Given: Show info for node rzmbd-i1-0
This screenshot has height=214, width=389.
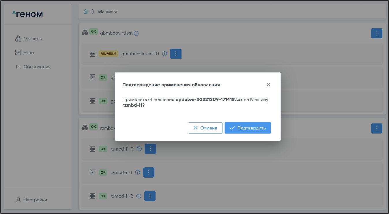Looking at the screenshot, I should (x=139, y=149).
